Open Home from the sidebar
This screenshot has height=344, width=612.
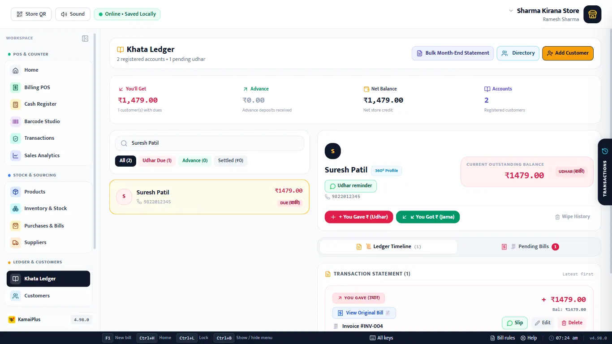pos(48,70)
